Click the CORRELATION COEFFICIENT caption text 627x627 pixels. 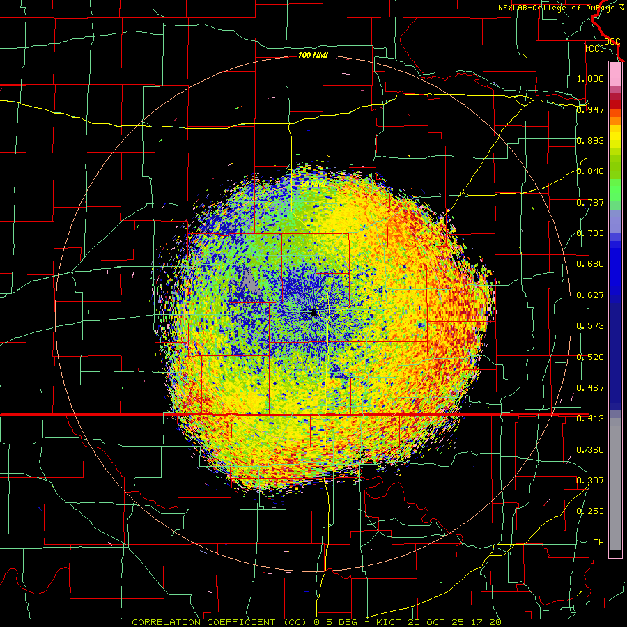(x=203, y=622)
